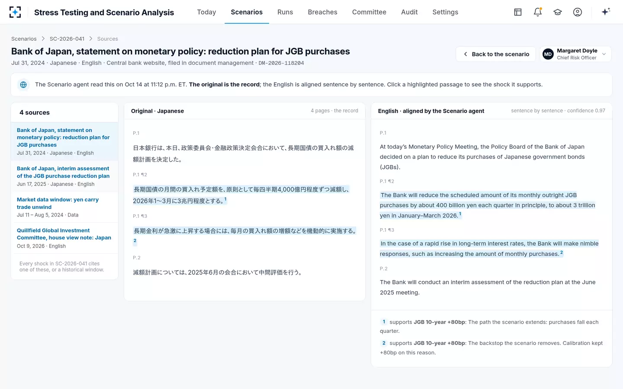Click footnote 1 badge in the English notes
The image size is (623, 389).
pos(384,322)
